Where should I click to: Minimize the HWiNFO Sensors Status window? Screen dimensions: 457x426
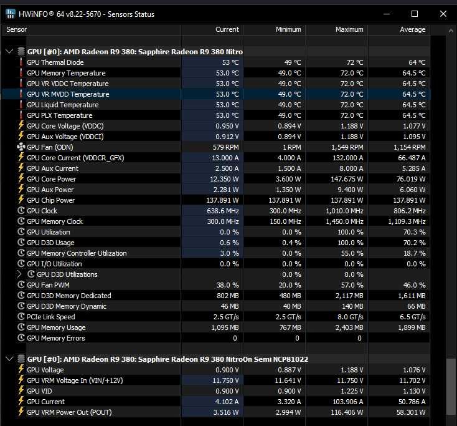point(387,14)
